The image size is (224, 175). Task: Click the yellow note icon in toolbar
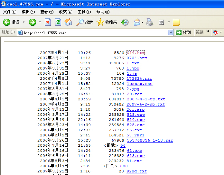tap(176, 22)
